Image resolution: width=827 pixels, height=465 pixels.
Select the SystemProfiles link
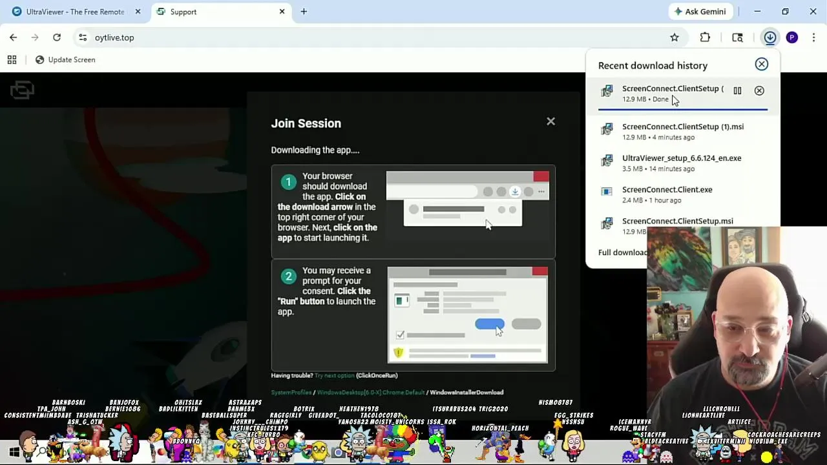click(291, 392)
